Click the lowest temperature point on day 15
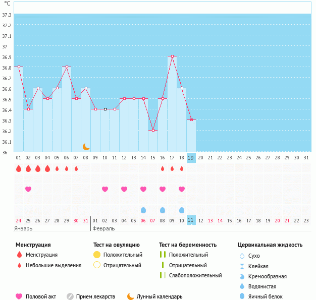This screenshot has width=316, height=300. [153, 130]
